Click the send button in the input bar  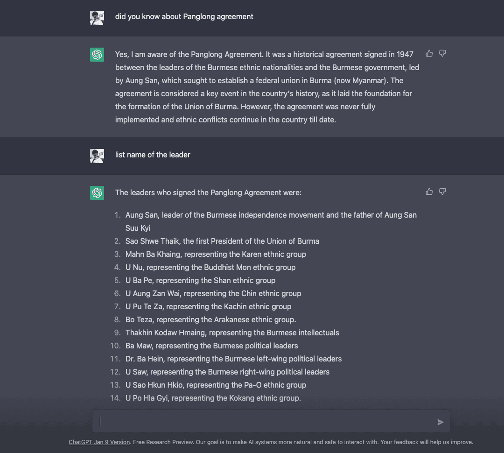(439, 422)
